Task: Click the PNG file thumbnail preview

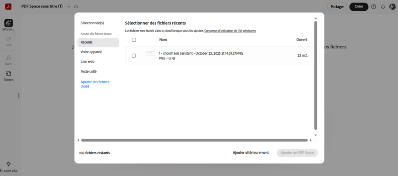Action: pos(151,54)
